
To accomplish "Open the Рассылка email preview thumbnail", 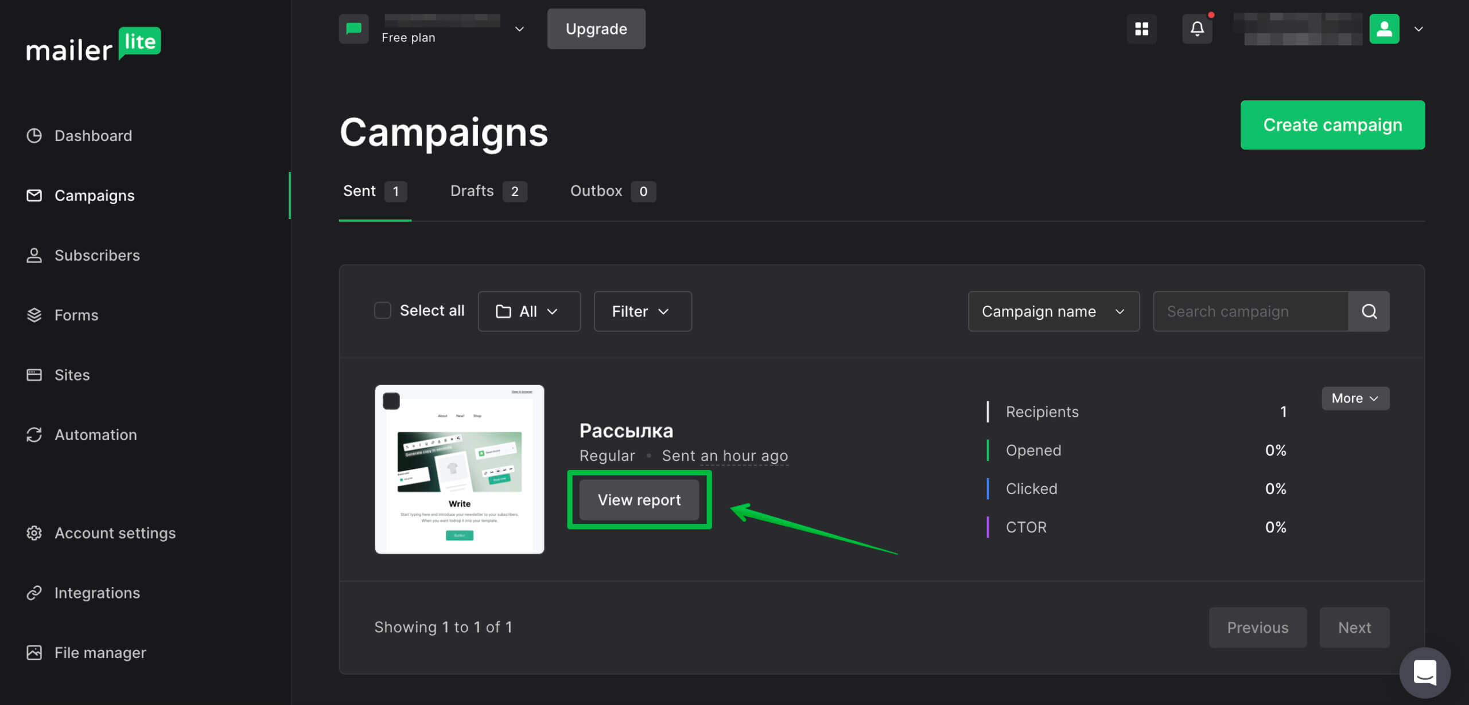I will click(x=460, y=469).
